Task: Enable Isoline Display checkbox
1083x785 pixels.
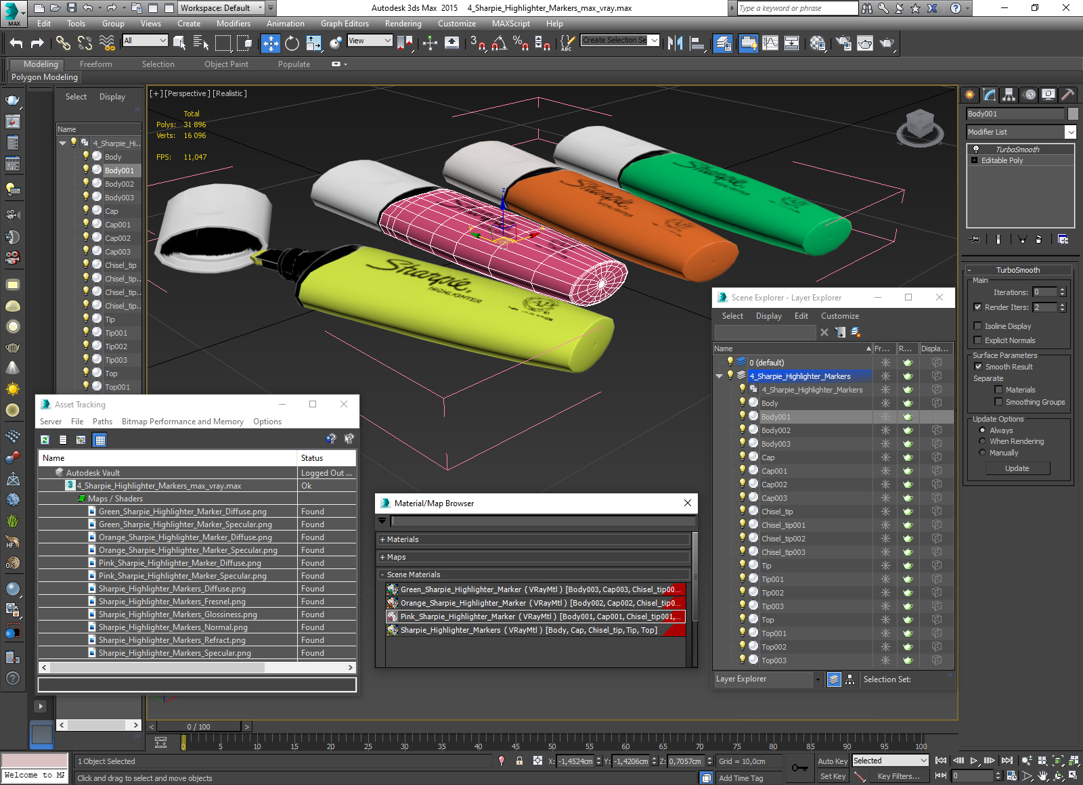Action: pyautogui.click(x=977, y=326)
